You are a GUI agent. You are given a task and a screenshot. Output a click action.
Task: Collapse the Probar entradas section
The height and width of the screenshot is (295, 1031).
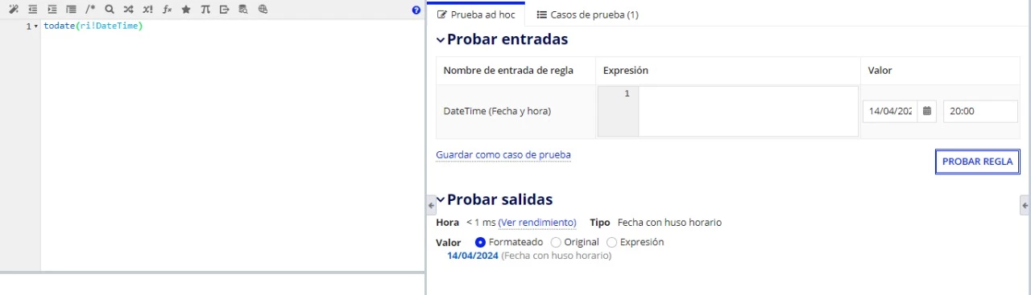[441, 39]
